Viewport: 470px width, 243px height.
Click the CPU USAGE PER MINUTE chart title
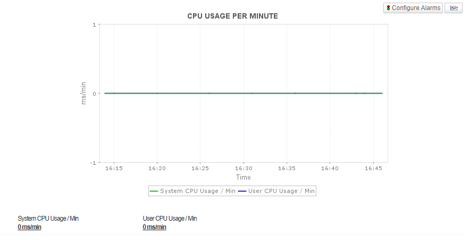tap(232, 16)
